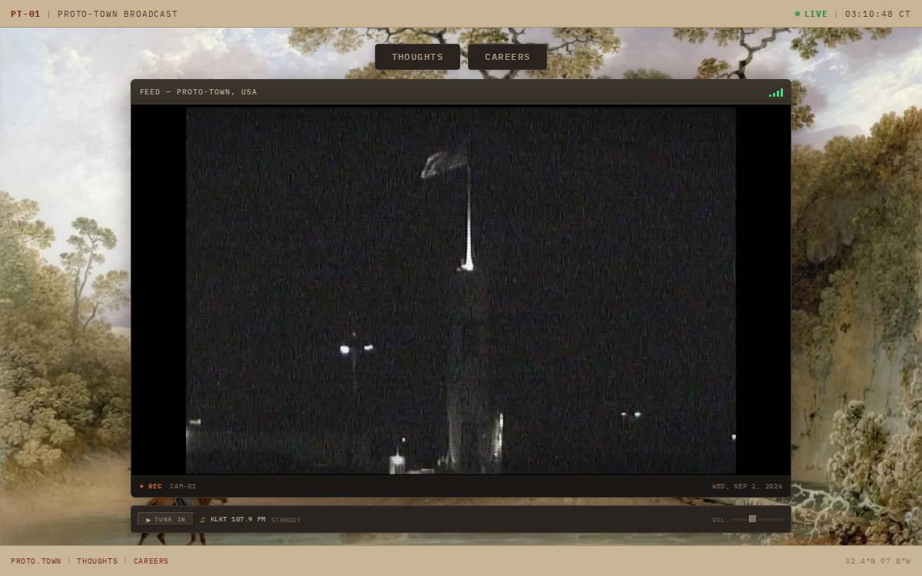Adjust the VOL slider handle

pyautogui.click(x=752, y=519)
